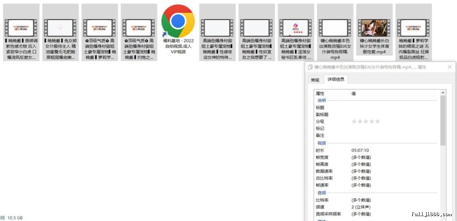Close the properties dialog with X
This screenshot has height=221, width=457.
click(x=449, y=67)
